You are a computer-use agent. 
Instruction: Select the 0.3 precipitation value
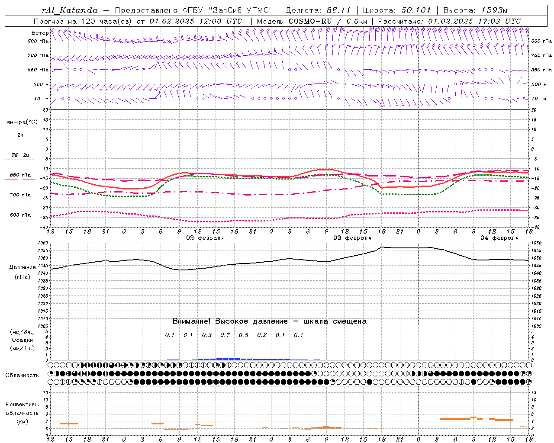[x=207, y=335]
